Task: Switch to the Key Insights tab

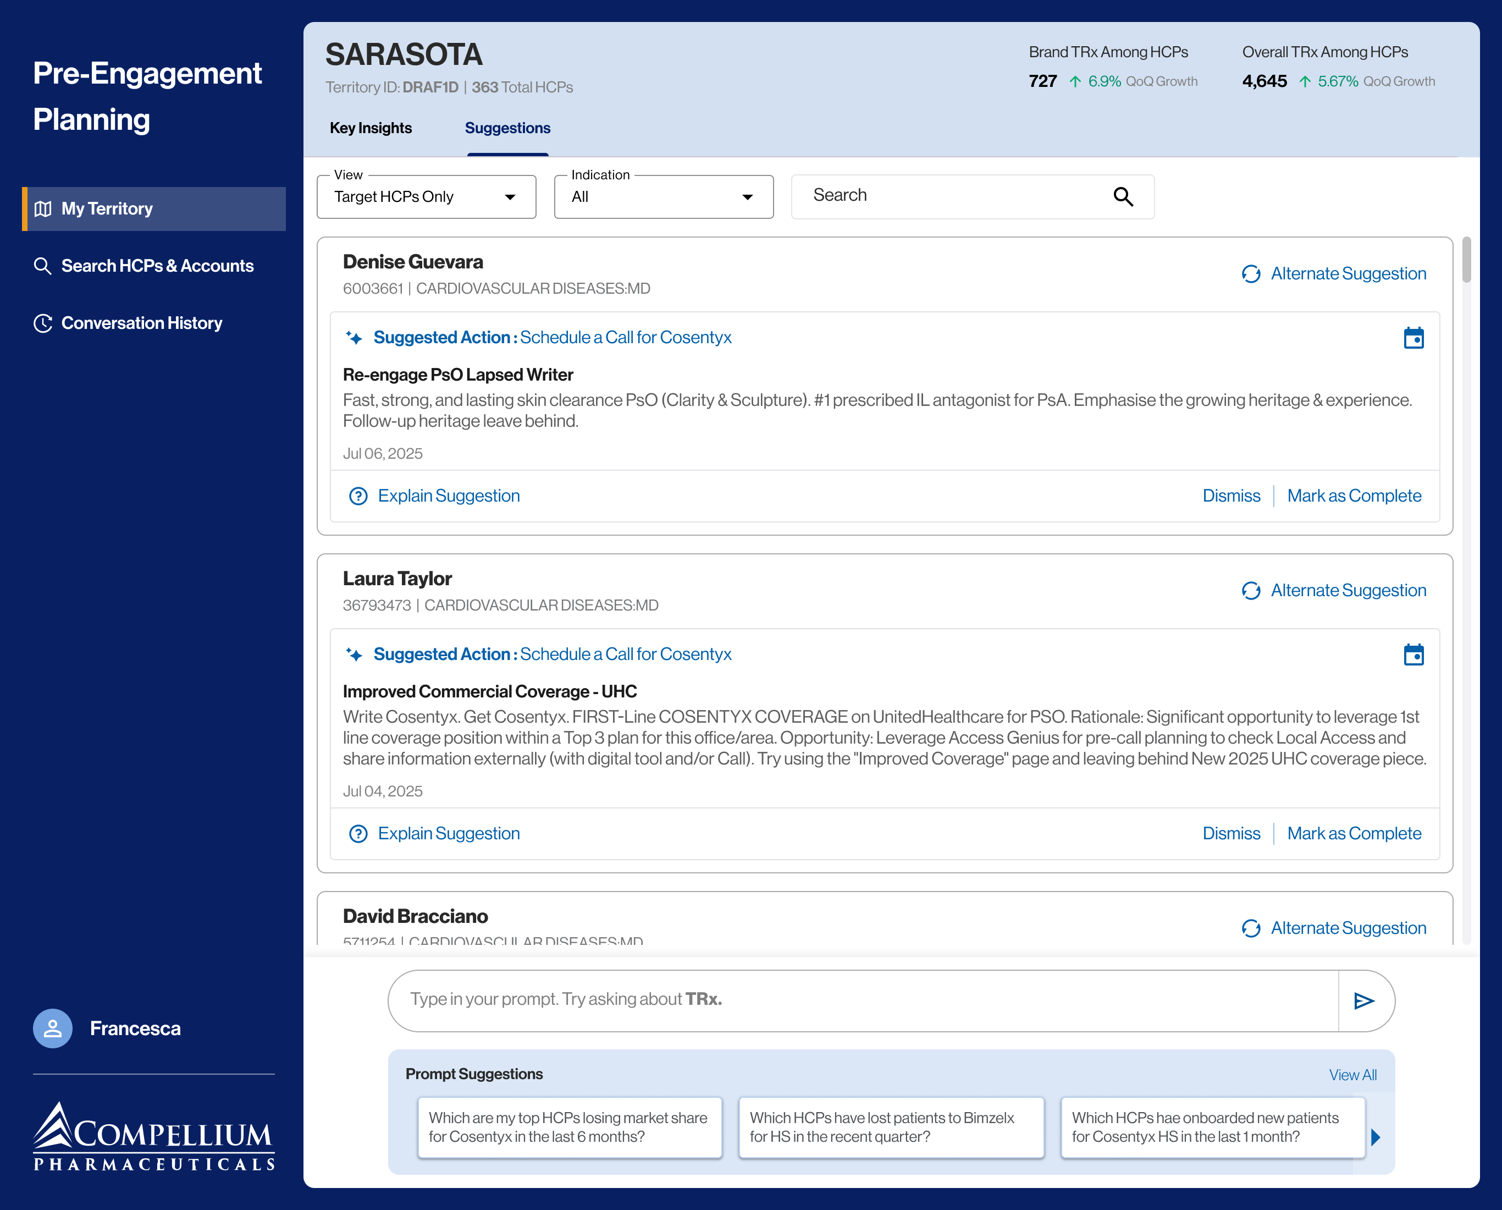Action: pyautogui.click(x=371, y=128)
